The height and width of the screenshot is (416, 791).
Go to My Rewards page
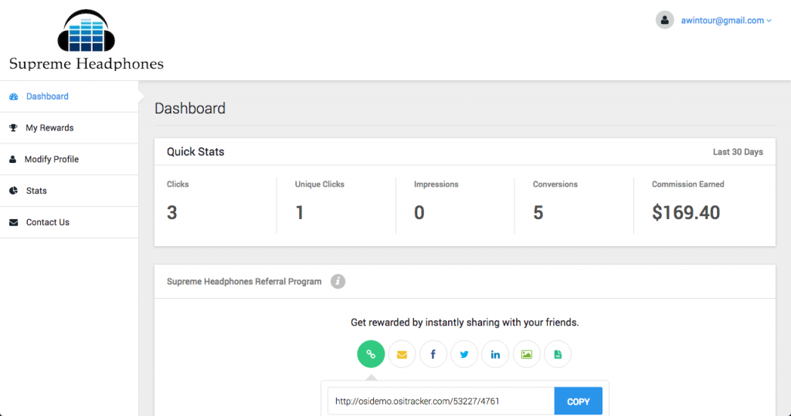pos(69,128)
